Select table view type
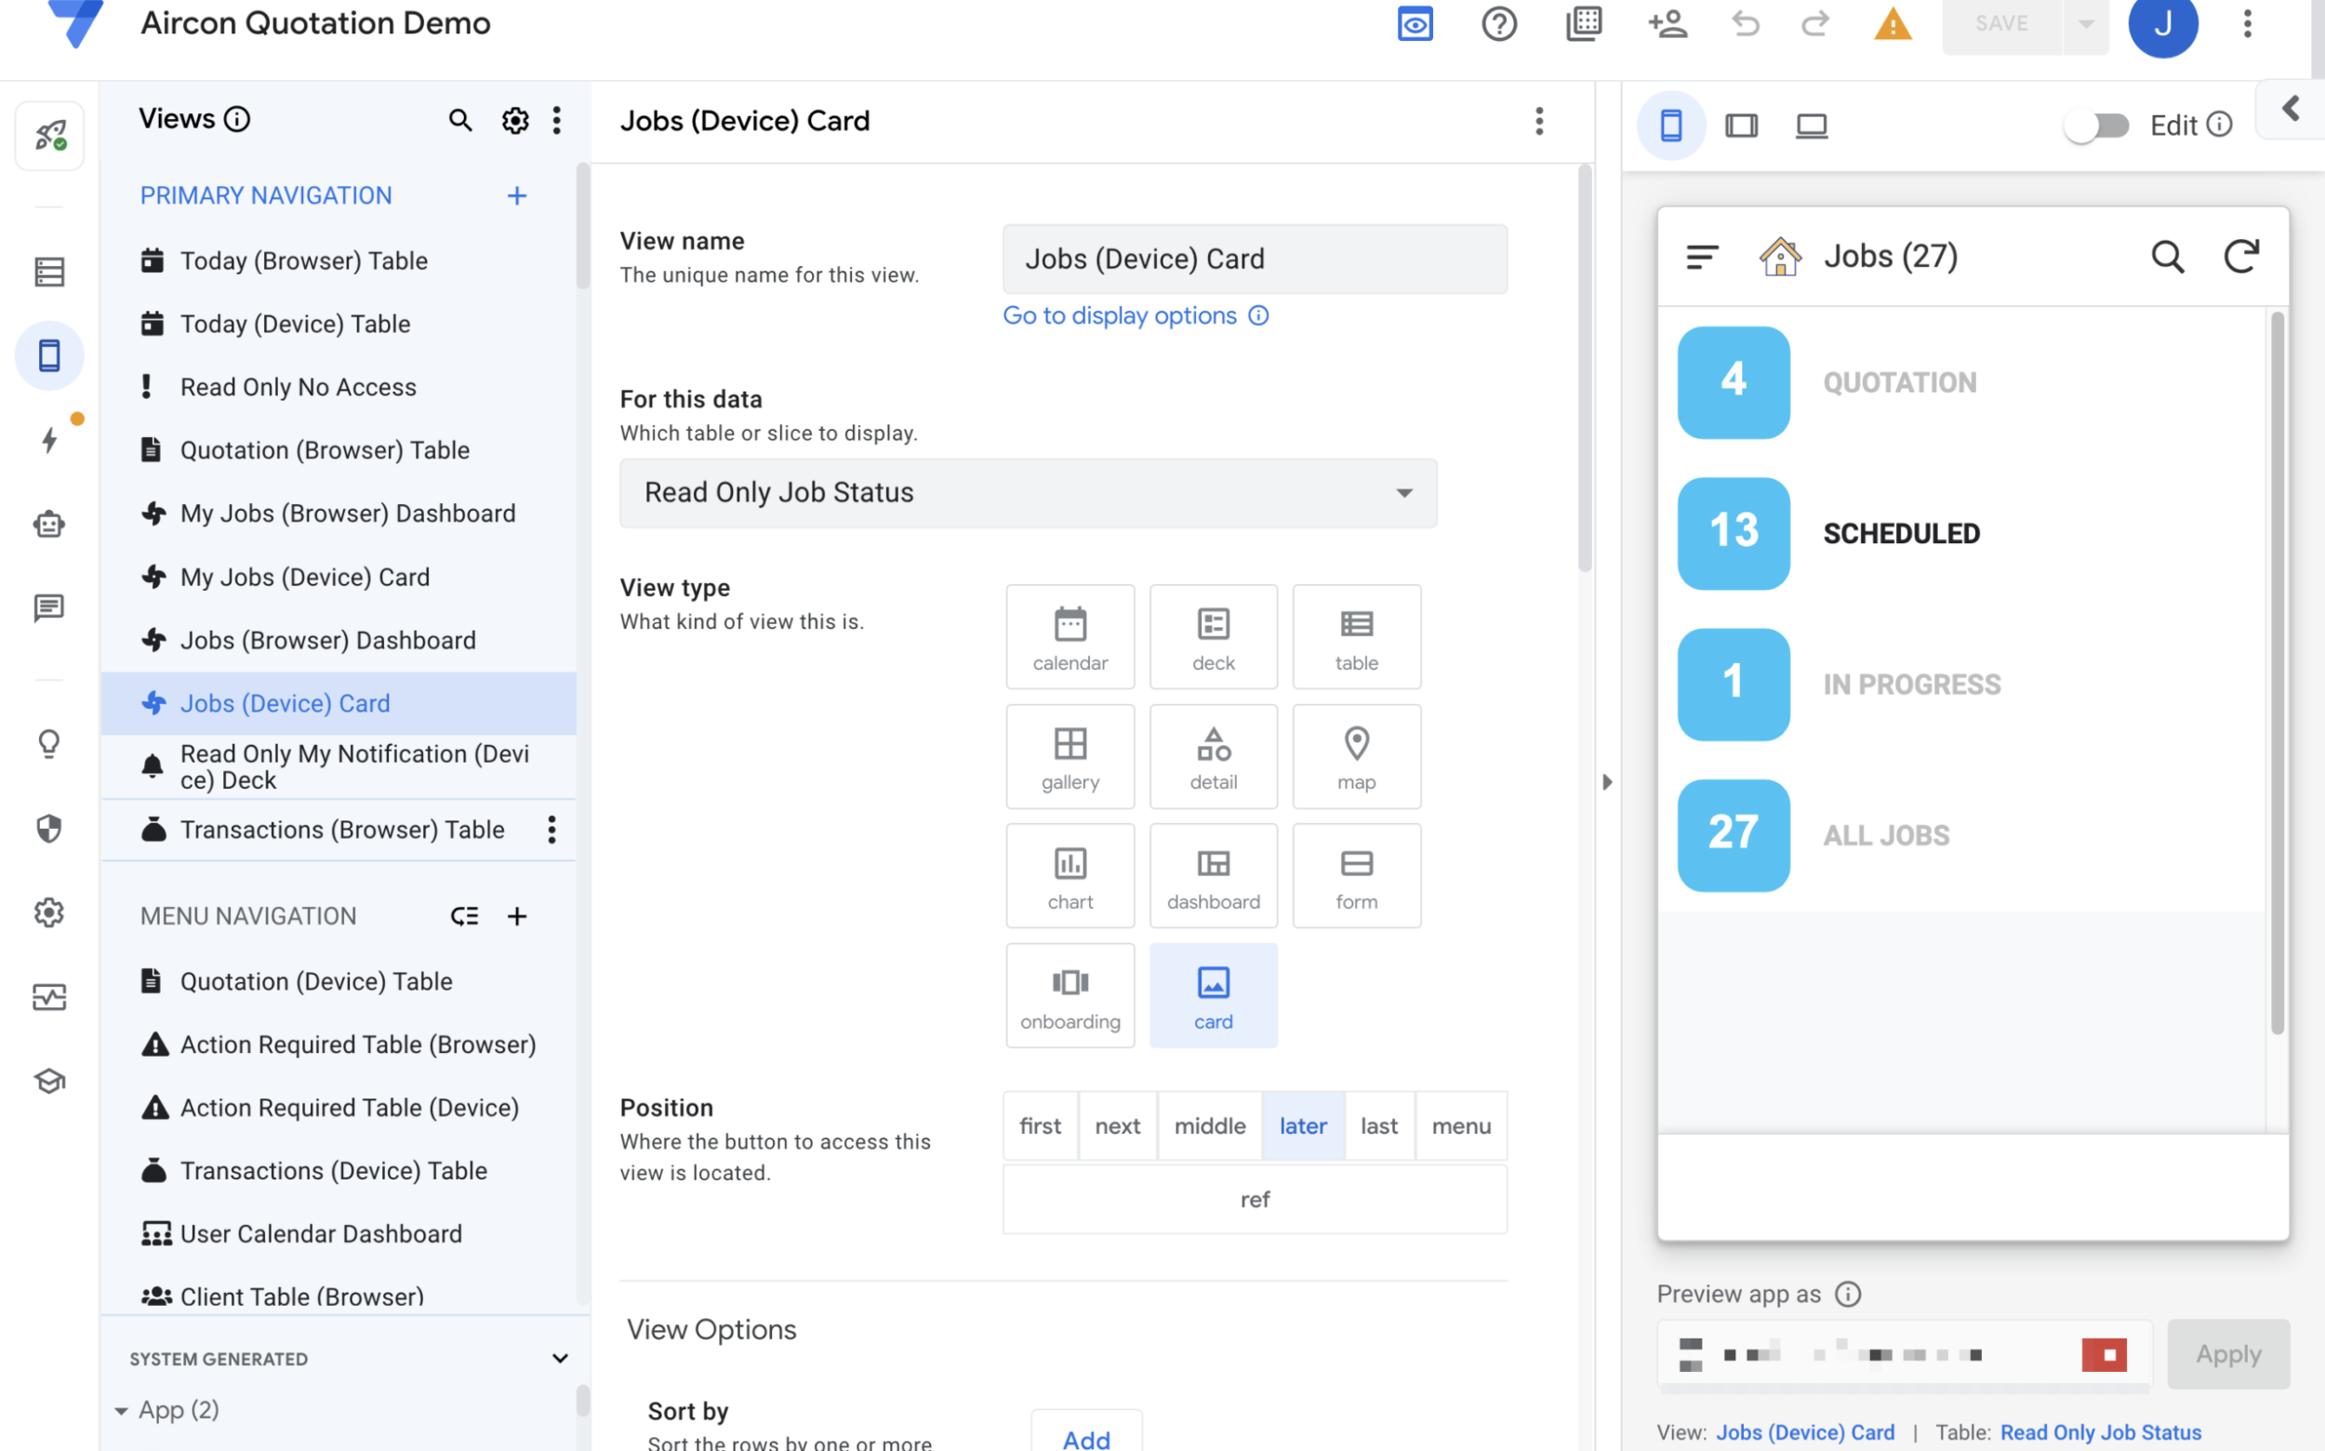 click(1356, 636)
